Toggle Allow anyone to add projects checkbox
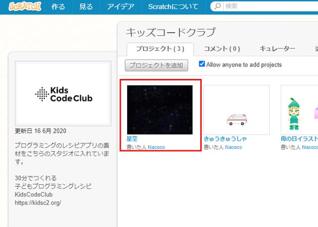 point(202,65)
